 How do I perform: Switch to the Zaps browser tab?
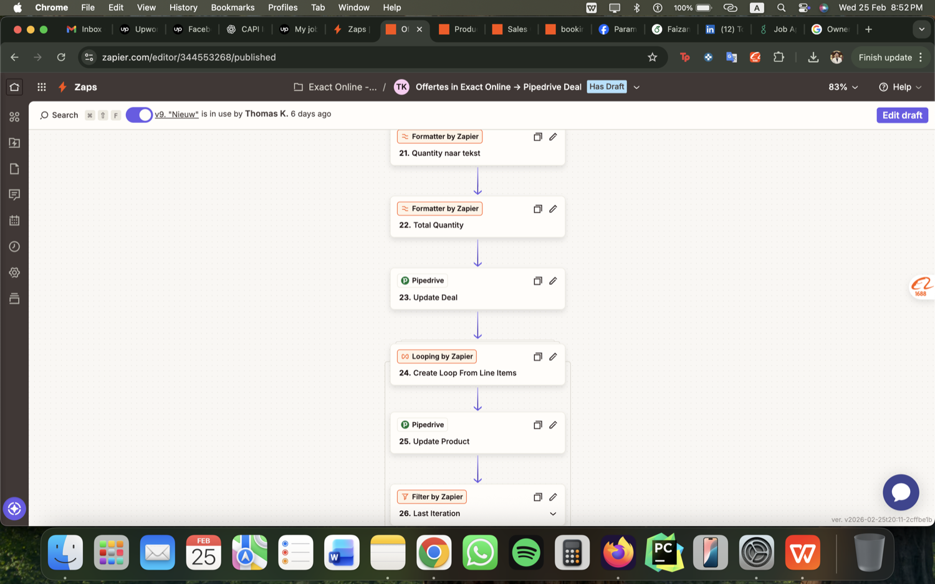351,29
